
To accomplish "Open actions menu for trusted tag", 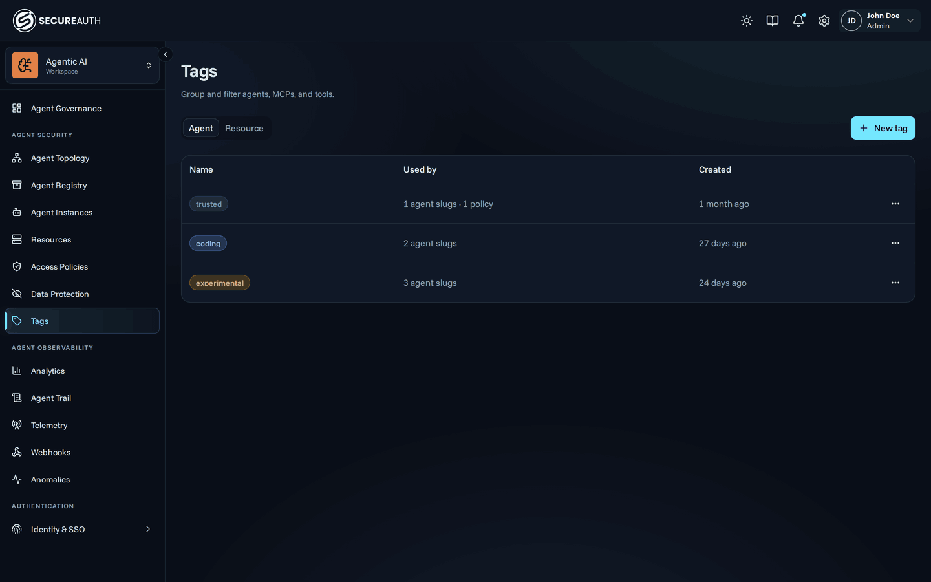I will [x=895, y=204].
